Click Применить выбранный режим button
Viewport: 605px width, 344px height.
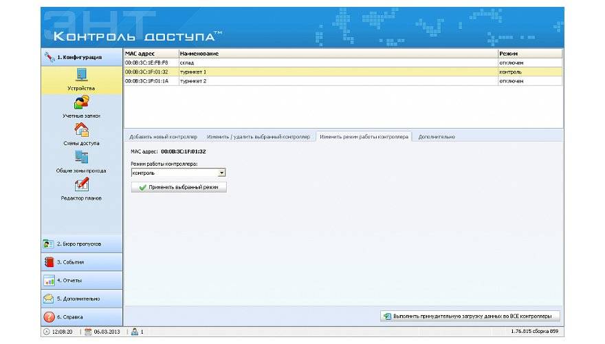click(179, 187)
